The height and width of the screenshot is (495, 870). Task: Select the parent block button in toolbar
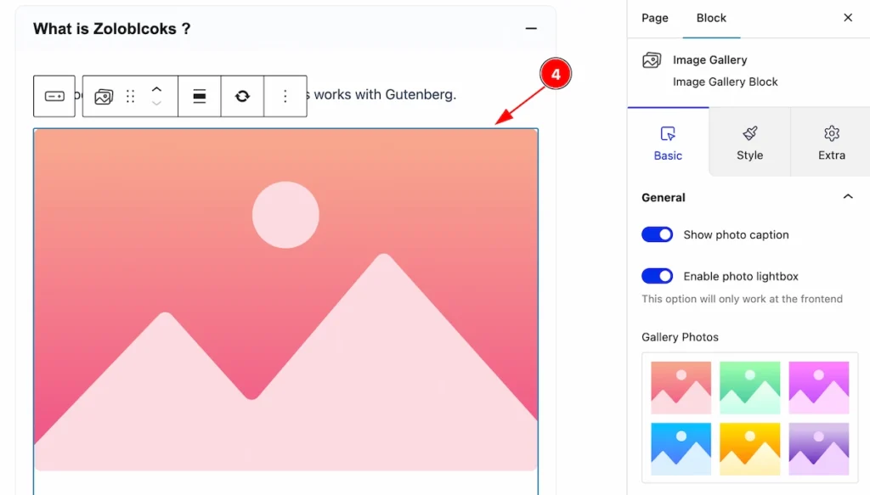(54, 97)
